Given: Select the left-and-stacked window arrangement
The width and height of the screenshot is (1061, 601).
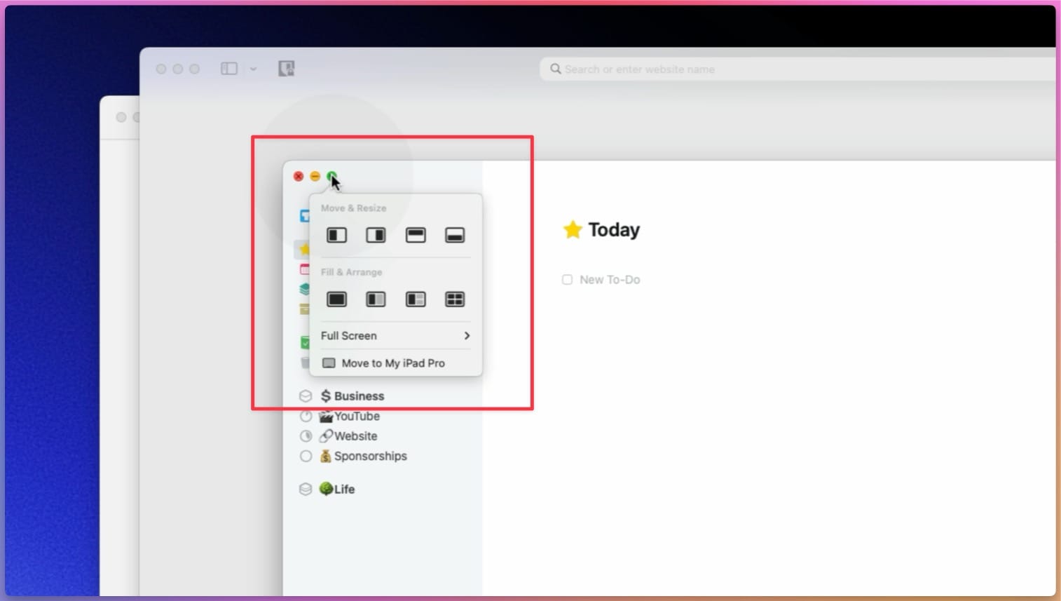Looking at the screenshot, I should [416, 299].
